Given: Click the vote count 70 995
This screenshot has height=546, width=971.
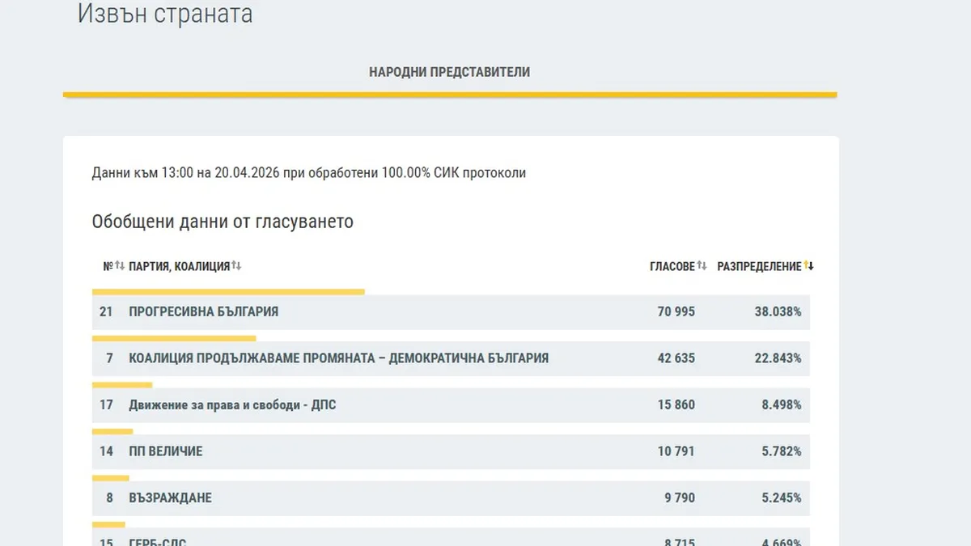Looking at the screenshot, I should click(x=676, y=311).
